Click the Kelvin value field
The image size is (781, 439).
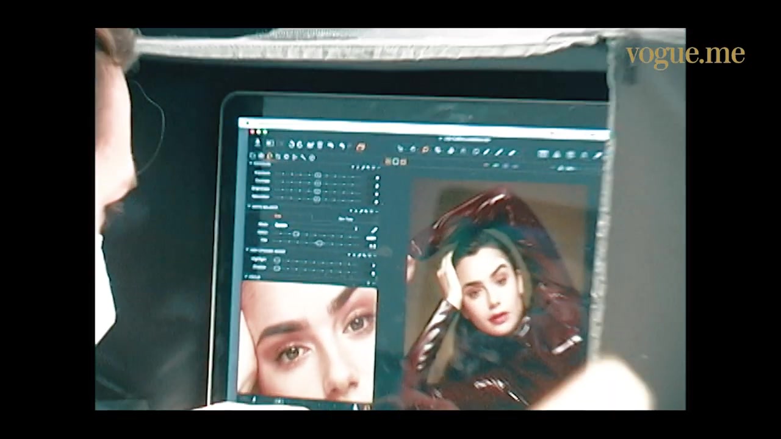click(x=371, y=238)
